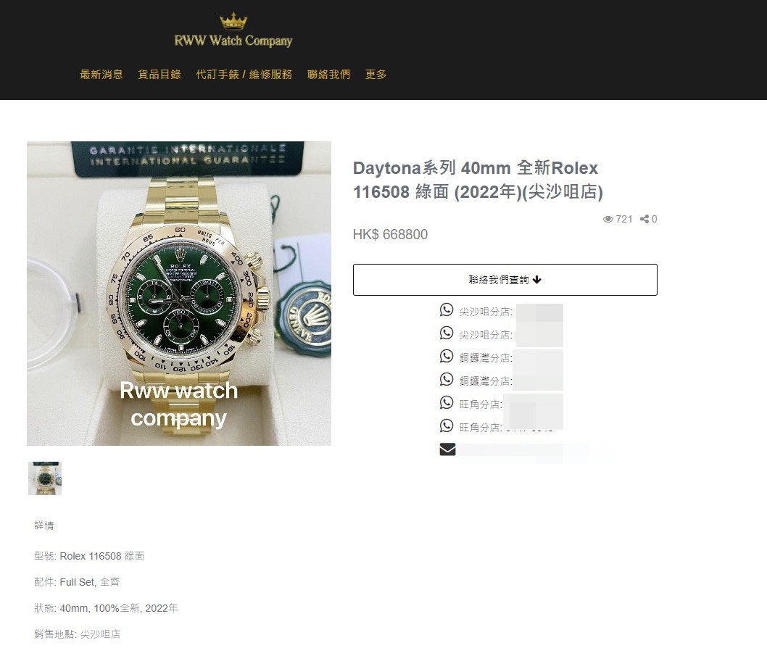Image resolution: width=767 pixels, height=656 pixels.
Task: Click WhatsApp icon for second 旺角分店
Action: pos(446,425)
